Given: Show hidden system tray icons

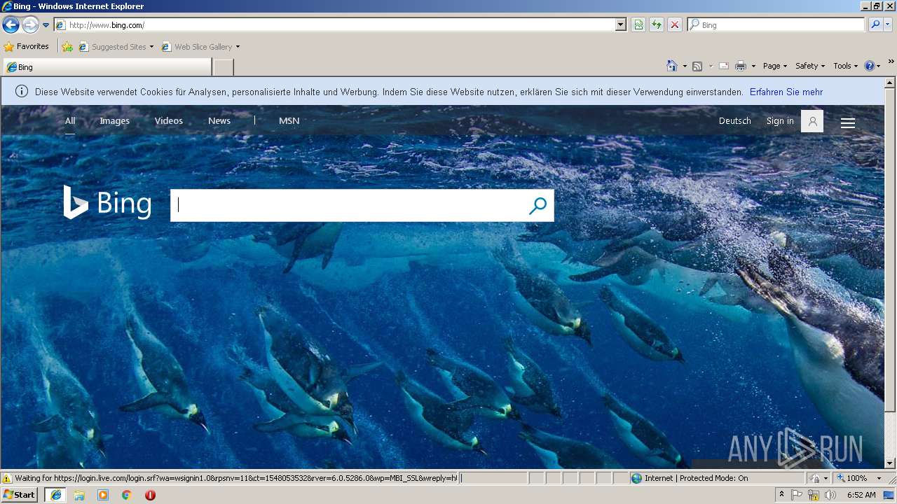Looking at the screenshot, I should [x=781, y=495].
